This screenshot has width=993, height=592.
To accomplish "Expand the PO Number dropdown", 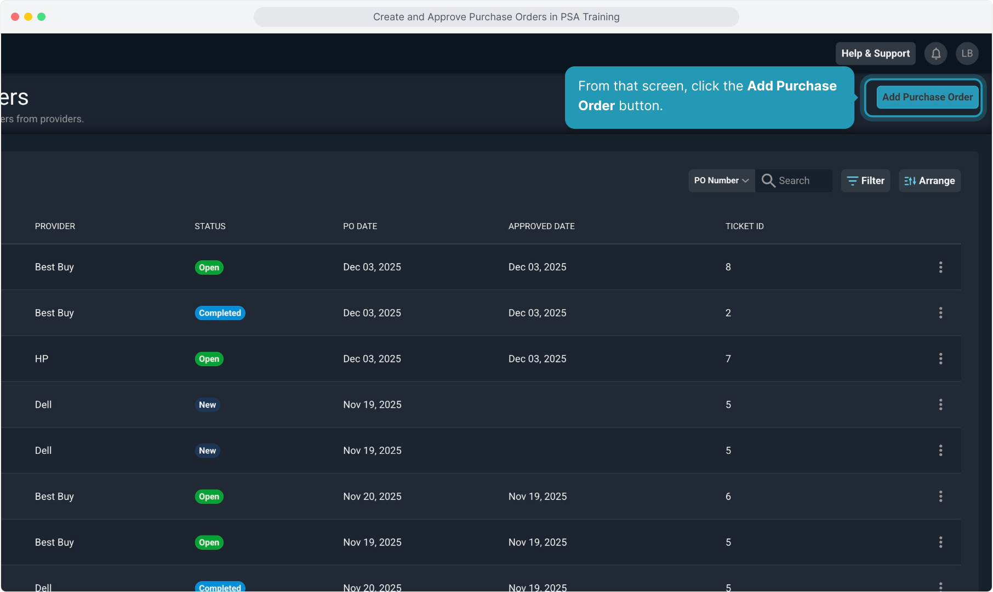I will tap(721, 181).
